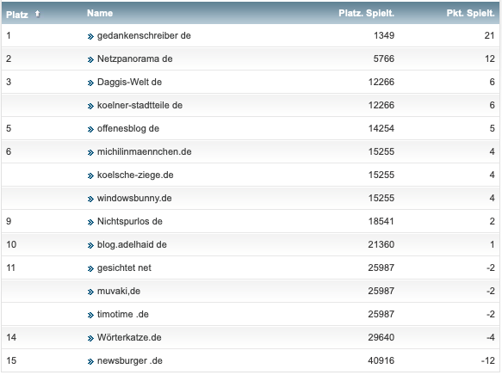Select the value 1349 in gedankenschreiber row

384,35
